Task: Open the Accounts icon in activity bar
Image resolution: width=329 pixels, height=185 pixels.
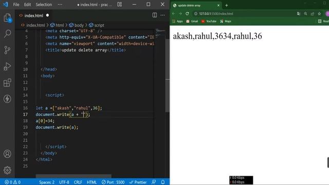Action: (x=7, y=154)
